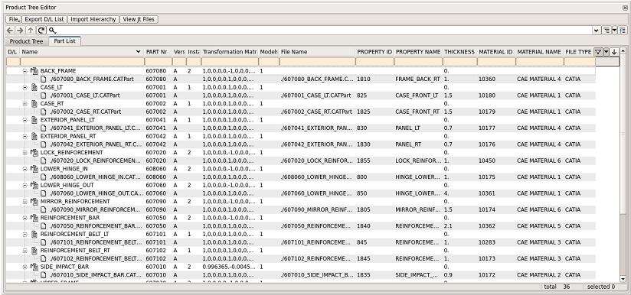Click the scroll down arrow of vertical scrollbar

[623, 278]
